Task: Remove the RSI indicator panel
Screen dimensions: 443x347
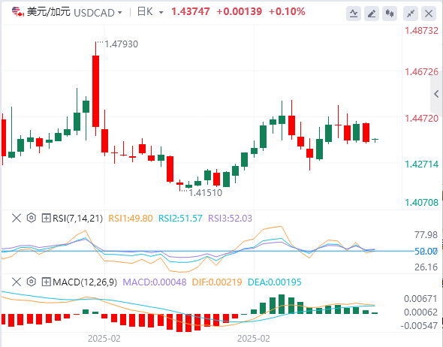Action: 17,218
